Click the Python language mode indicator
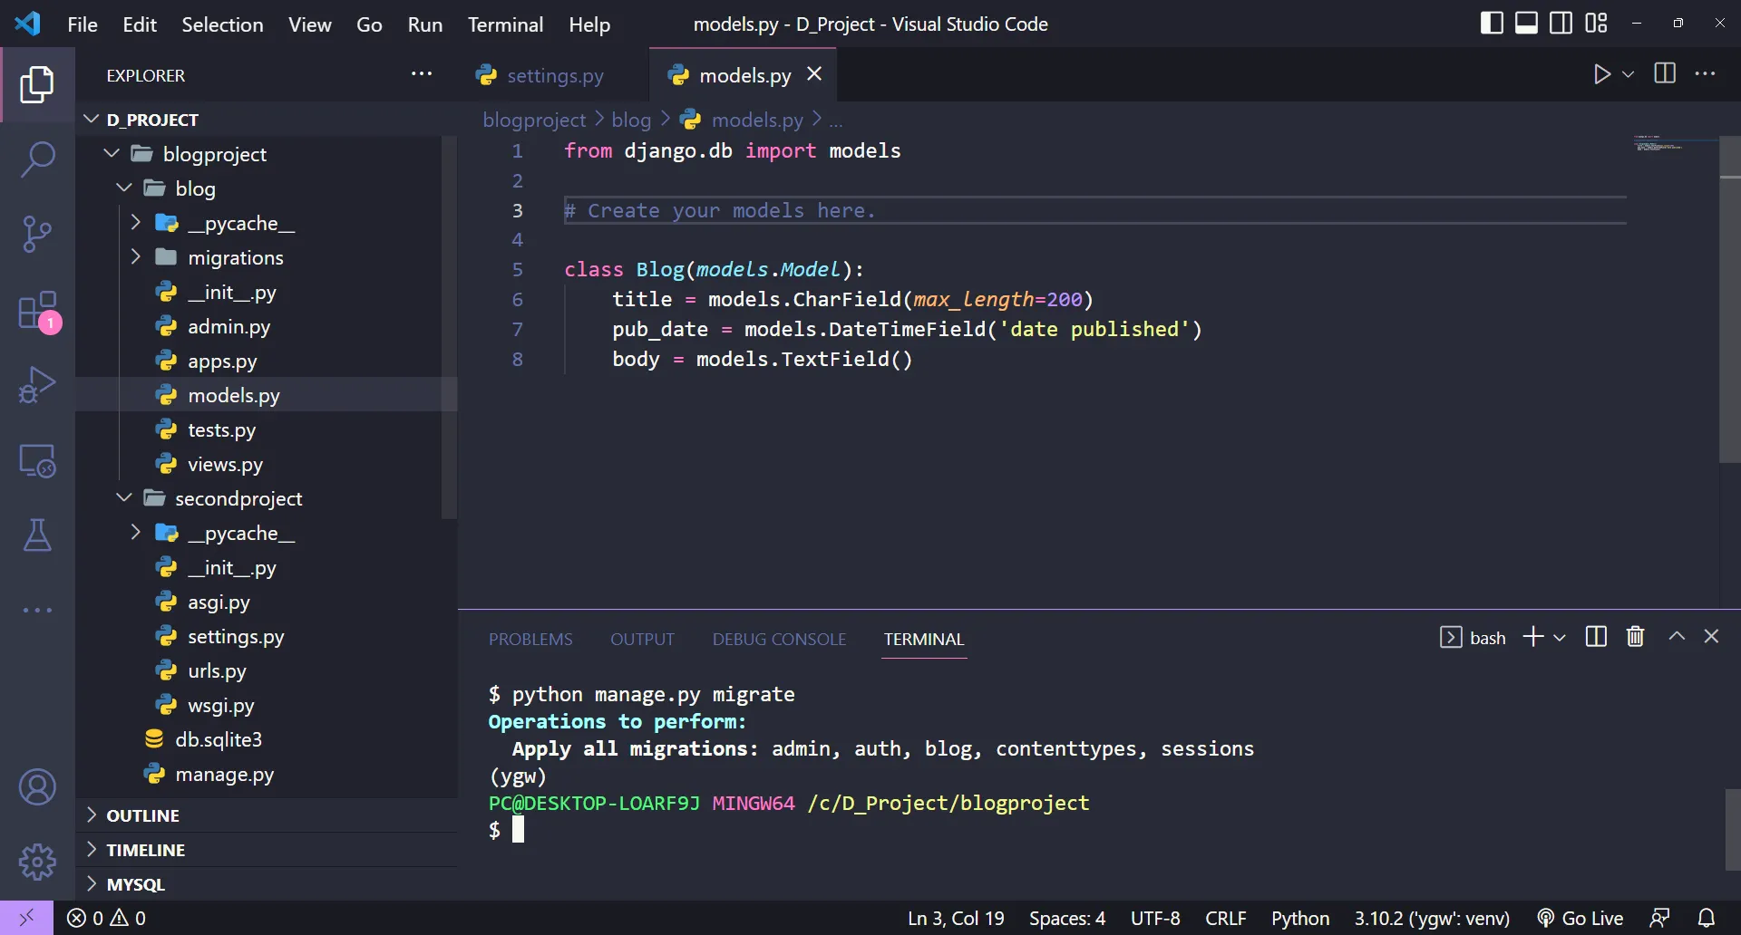This screenshot has width=1741, height=935. [x=1299, y=918]
